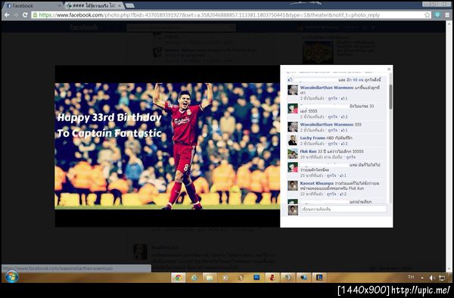Open Lucky Frame's profile name link
This screenshot has width=454, height=298.
coord(313,138)
